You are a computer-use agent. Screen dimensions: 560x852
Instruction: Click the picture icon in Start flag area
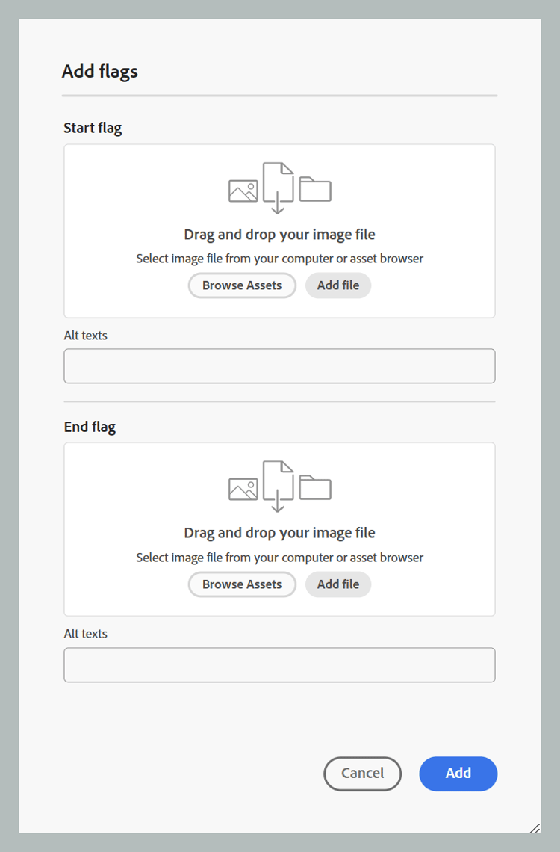243,191
